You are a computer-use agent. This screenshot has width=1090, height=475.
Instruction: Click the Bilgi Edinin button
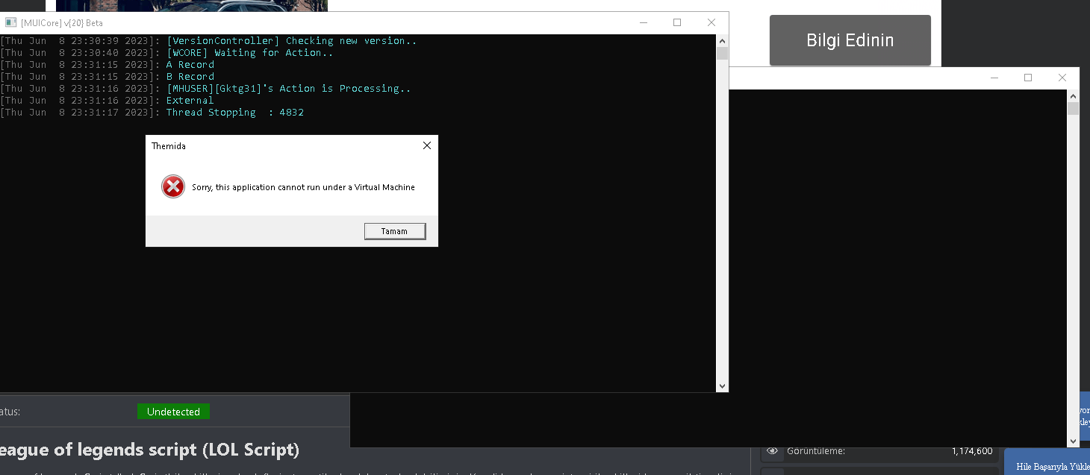click(850, 40)
